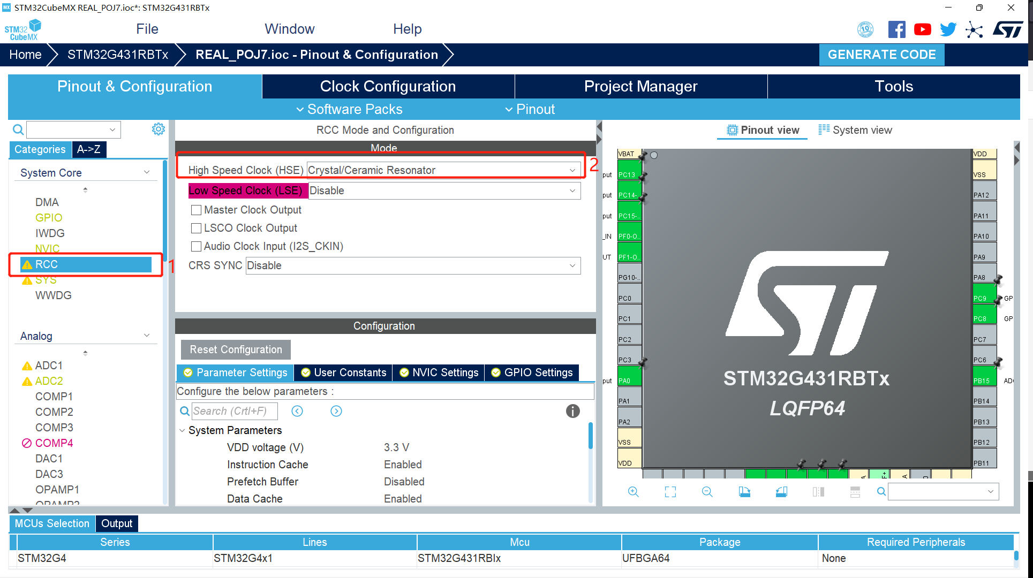This screenshot has height=578, width=1033.
Task: Enable Master Clock Output checkbox
Action: point(197,210)
